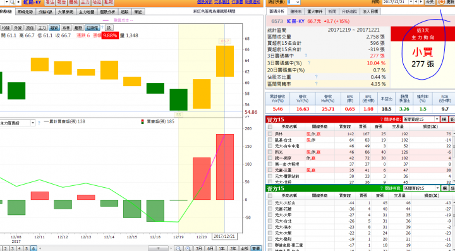Tick the checkbox for 元大-台中中港 row
The height and width of the screenshot is (251, 455).
point(270,146)
